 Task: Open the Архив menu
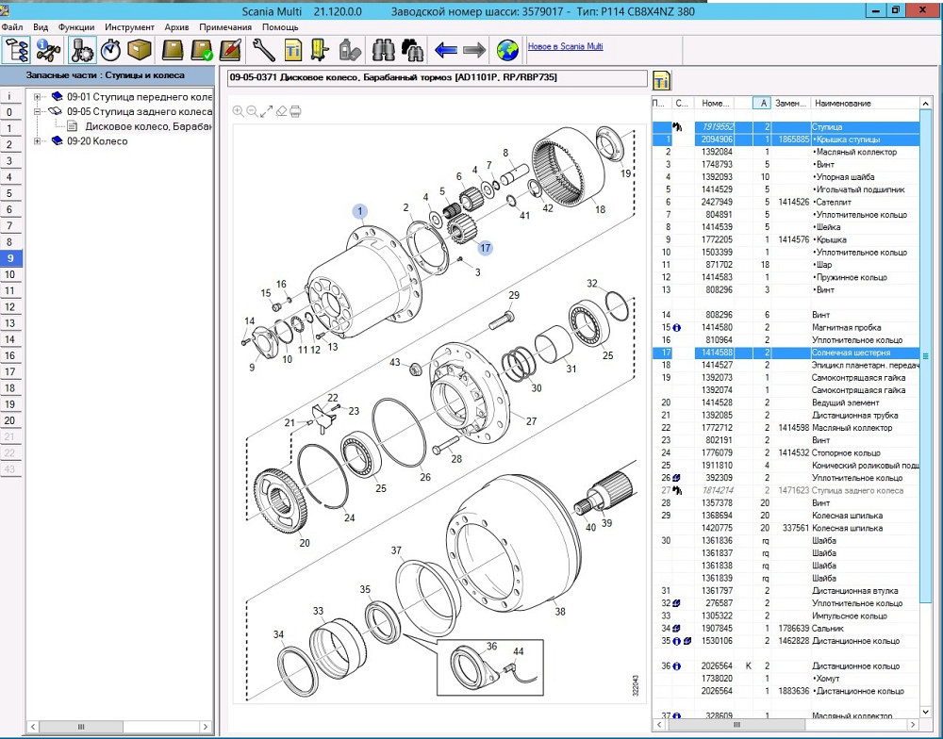(x=175, y=27)
